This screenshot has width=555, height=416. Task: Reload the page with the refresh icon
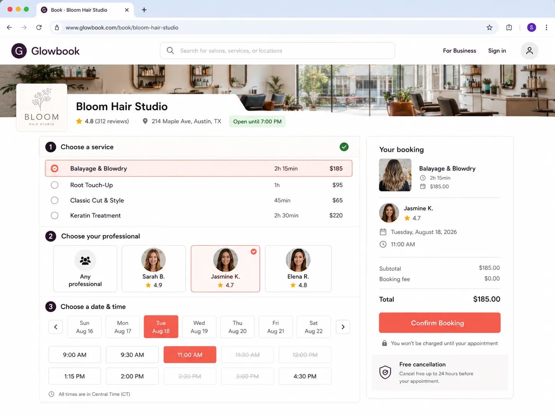click(39, 28)
